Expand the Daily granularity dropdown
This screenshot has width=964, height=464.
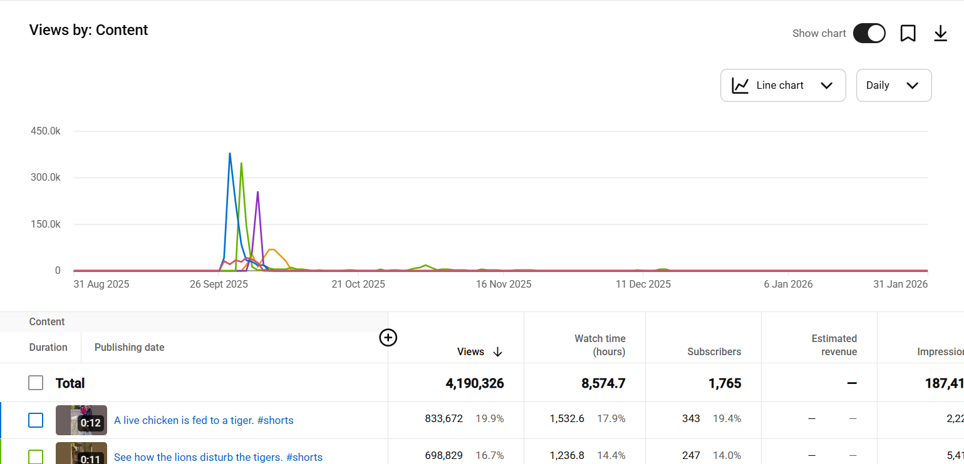click(x=893, y=86)
